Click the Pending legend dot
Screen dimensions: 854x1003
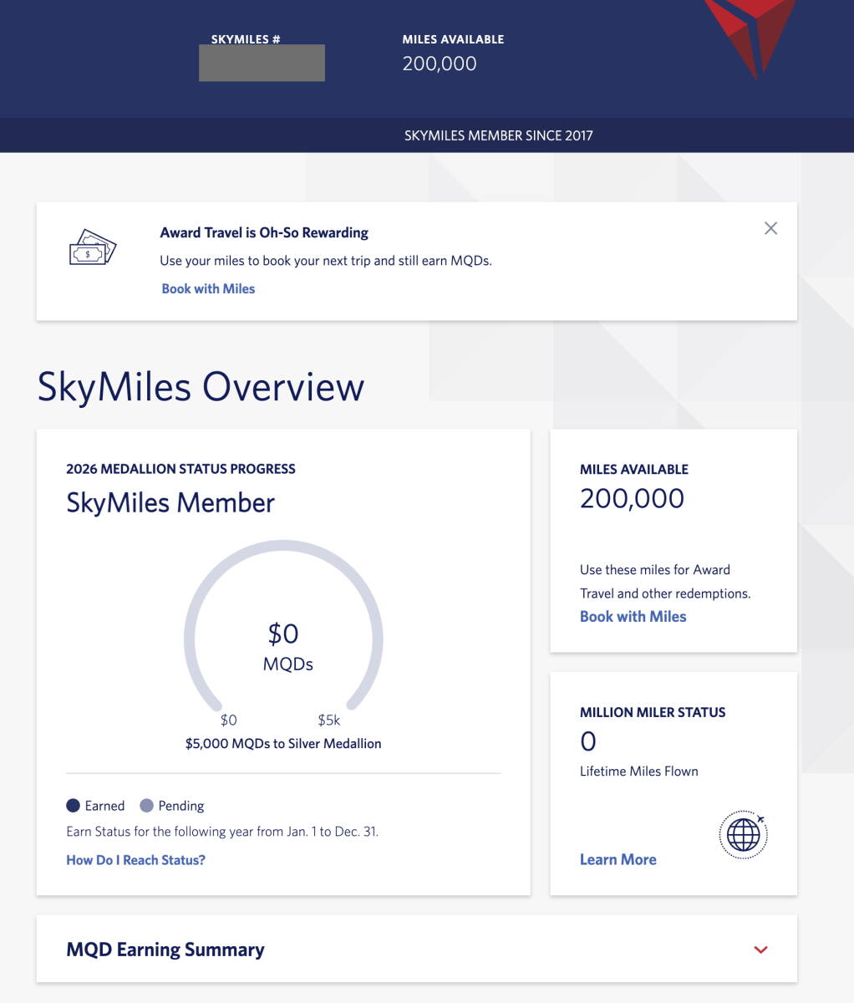(146, 806)
